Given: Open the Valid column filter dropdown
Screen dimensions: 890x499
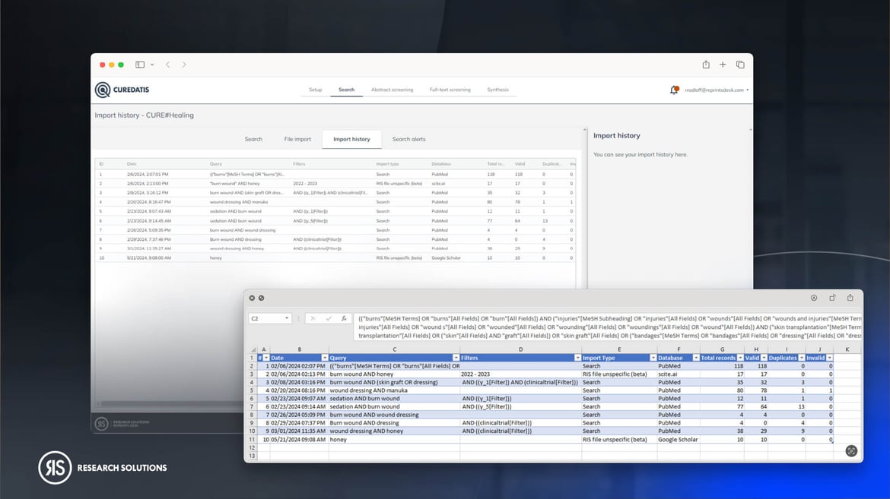Looking at the screenshot, I should pyautogui.click(x=764, y=358).
